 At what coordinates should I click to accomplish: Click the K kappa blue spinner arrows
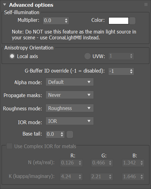tap(142, 177)
